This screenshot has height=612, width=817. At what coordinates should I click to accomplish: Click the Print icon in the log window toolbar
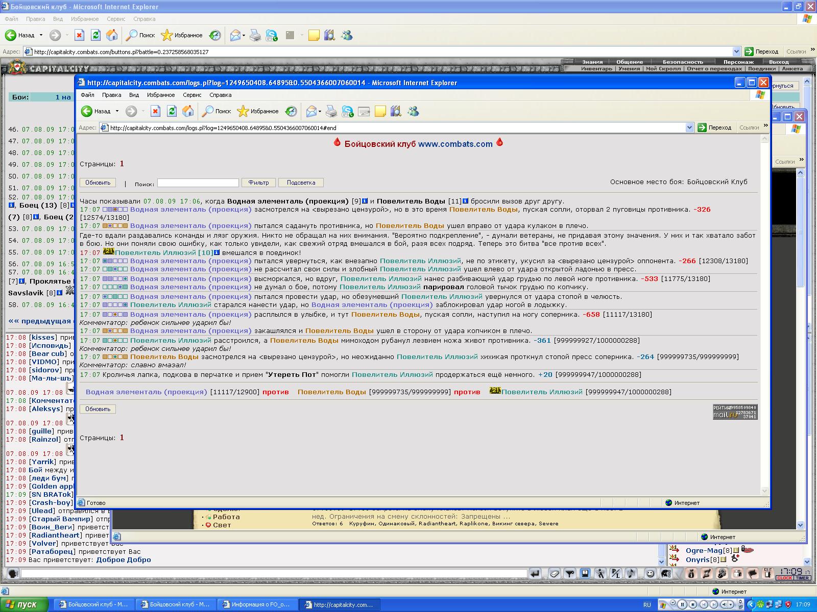point(331,111)
